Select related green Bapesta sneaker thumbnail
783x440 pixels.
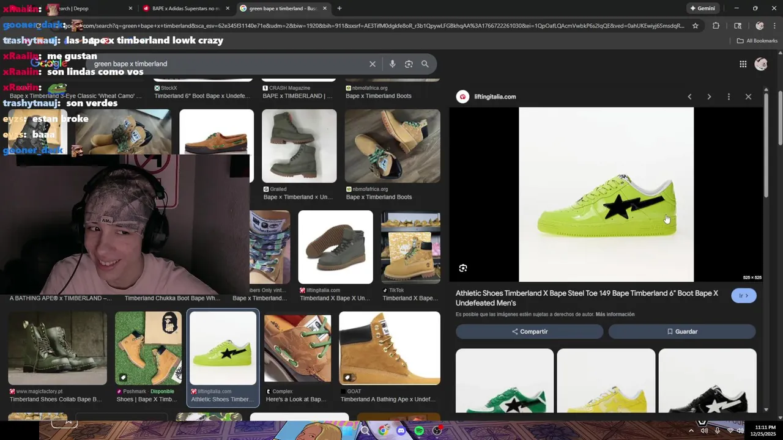505,381
